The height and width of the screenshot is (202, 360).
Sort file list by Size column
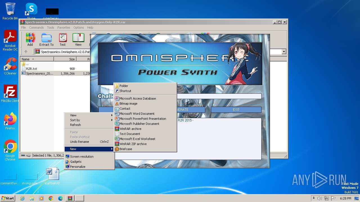point(65,59)
